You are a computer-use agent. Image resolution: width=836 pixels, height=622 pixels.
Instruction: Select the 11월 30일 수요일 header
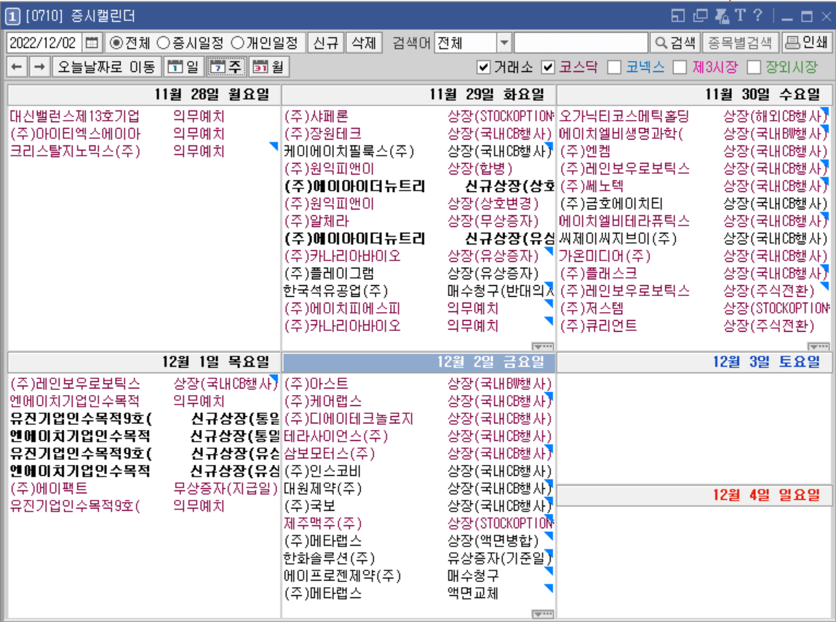click(x=694, y=95)
